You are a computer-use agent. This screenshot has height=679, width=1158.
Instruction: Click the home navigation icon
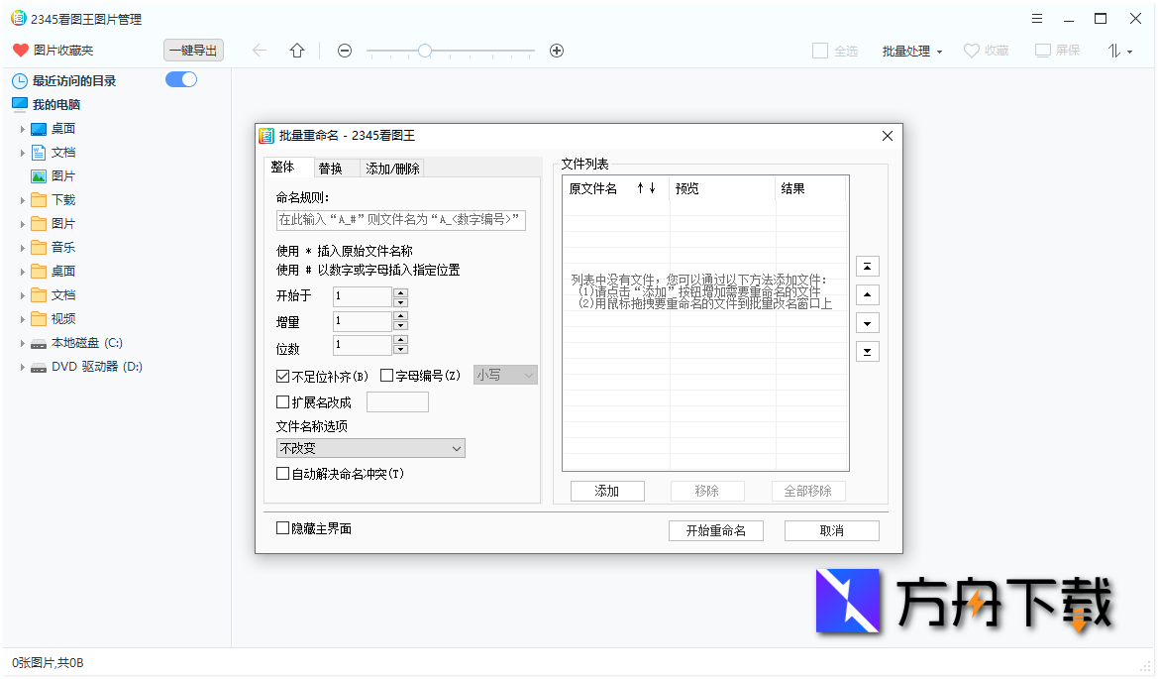coord(296,51)
